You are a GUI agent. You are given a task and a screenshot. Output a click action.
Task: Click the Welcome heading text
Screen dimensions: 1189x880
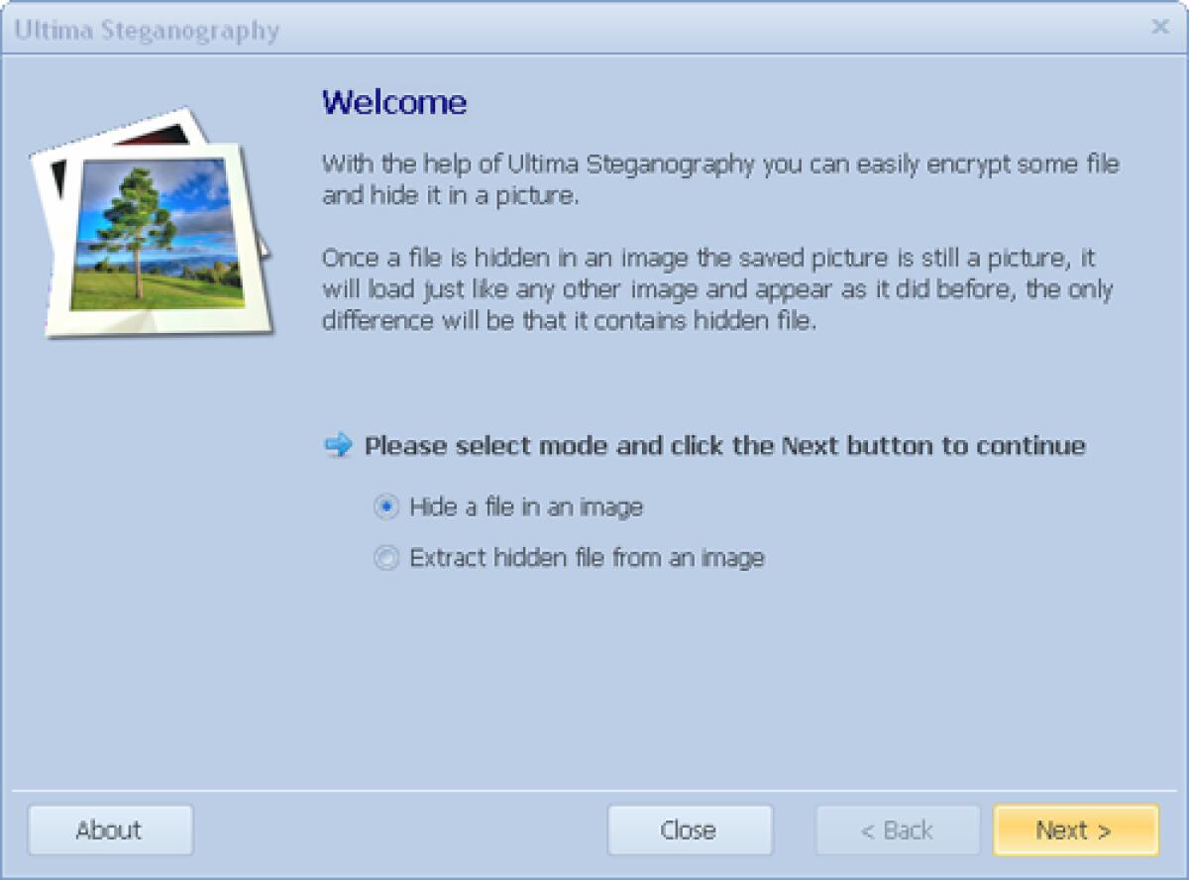pyautogui.click(x=395, y=102)
